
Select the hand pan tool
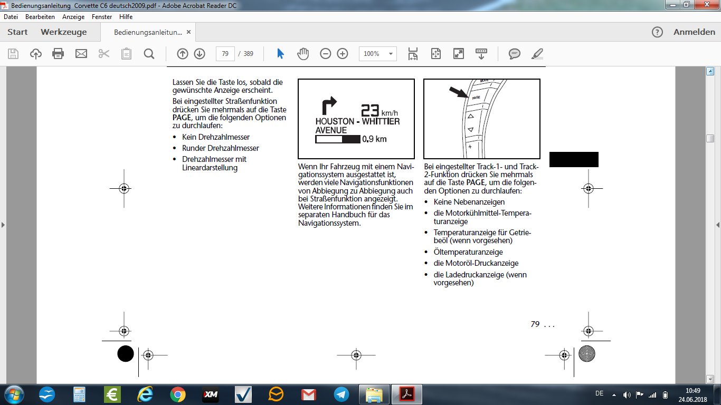302,54
